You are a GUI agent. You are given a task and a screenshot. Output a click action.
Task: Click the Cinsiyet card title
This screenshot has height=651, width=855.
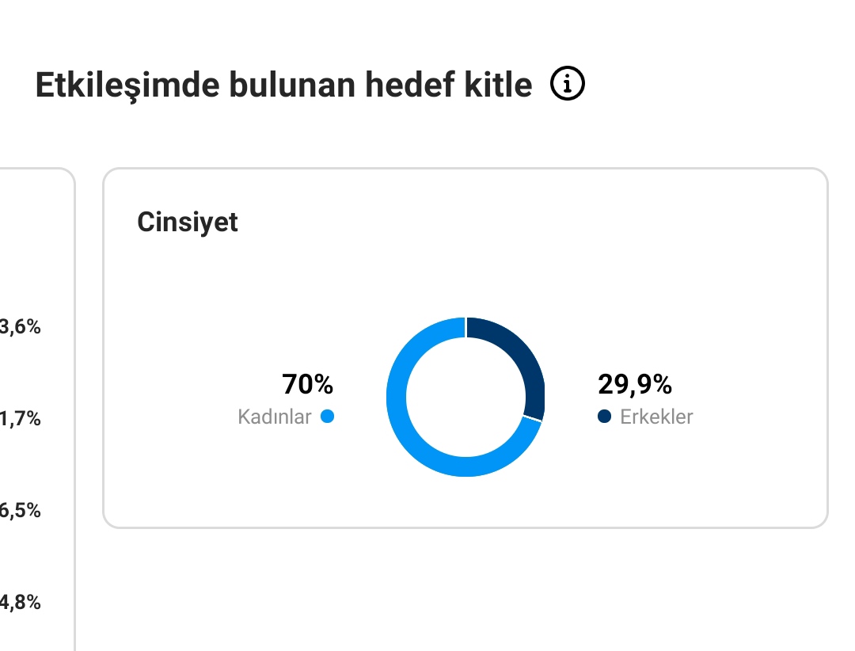click(x=187, y=222)
